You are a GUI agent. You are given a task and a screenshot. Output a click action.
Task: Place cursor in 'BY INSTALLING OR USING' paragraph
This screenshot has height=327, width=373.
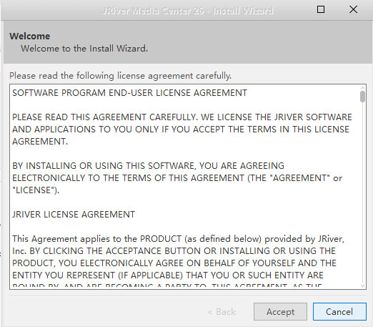pos(177,178)
